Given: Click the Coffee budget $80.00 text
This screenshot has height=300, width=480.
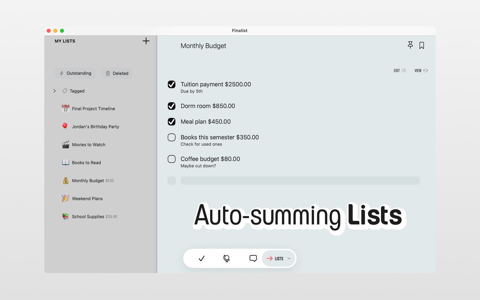Looking at the screenshot, I should [x=210, y=159].
